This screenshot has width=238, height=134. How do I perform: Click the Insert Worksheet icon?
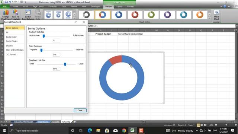click(74, 122)
